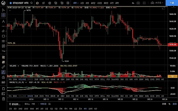Toggle the ETH/USDT favorite star
The width and height of the screenshot is (178, 111).
11,3
